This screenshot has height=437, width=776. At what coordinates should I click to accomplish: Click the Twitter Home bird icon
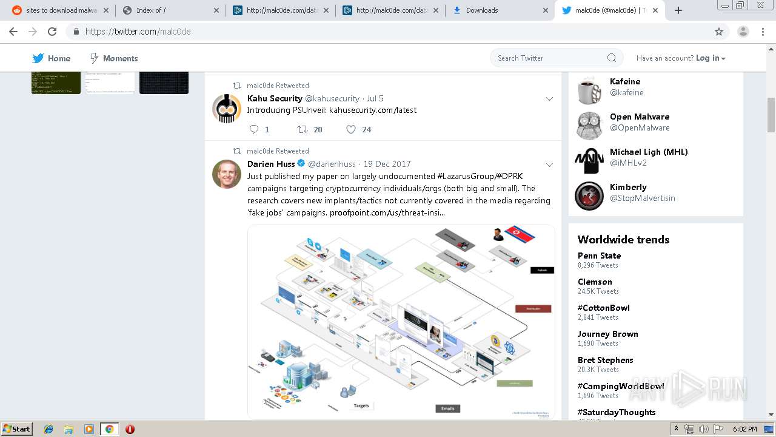tap(38, 58)
